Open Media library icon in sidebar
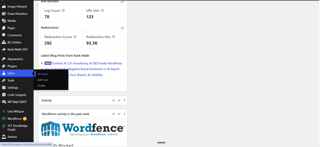 tap(4, 21)
